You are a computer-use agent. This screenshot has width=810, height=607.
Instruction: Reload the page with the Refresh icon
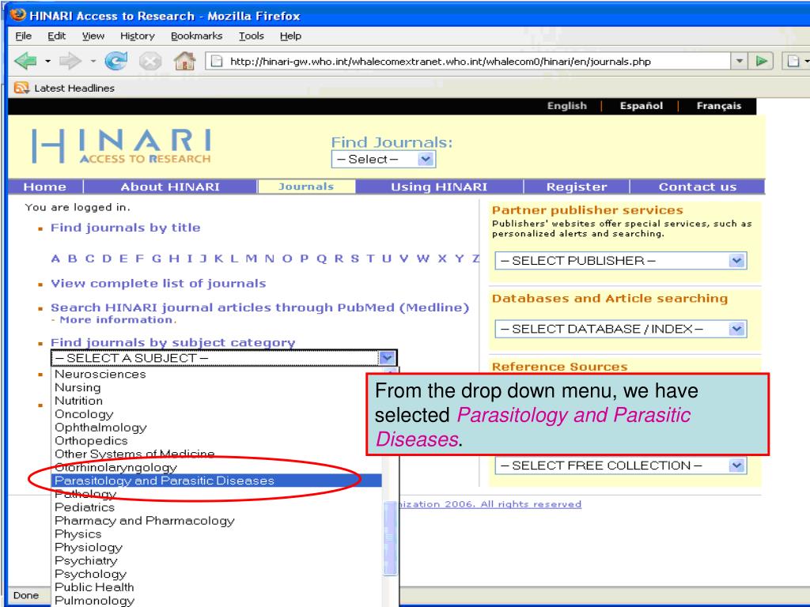point(116,62)
